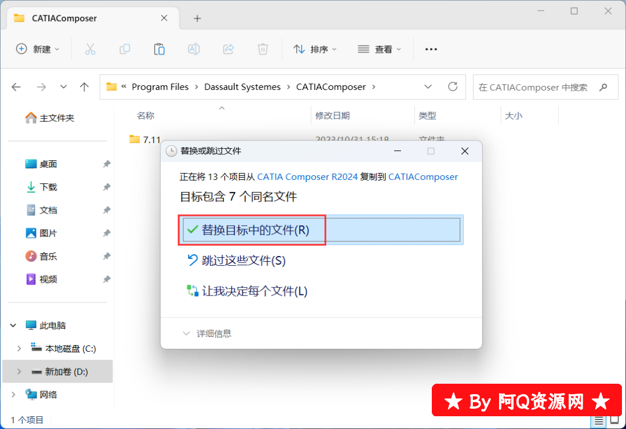Open the three-dot more options menu
The image size is (626, 429).
(431, 49)
